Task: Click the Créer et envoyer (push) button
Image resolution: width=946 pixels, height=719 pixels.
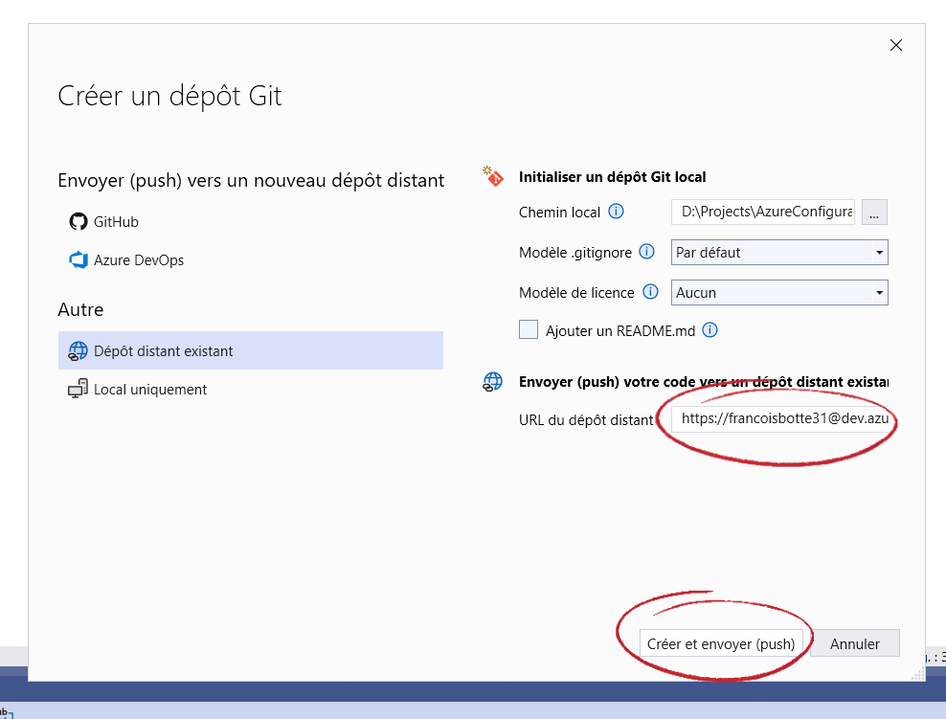Action: click(722, 642)
